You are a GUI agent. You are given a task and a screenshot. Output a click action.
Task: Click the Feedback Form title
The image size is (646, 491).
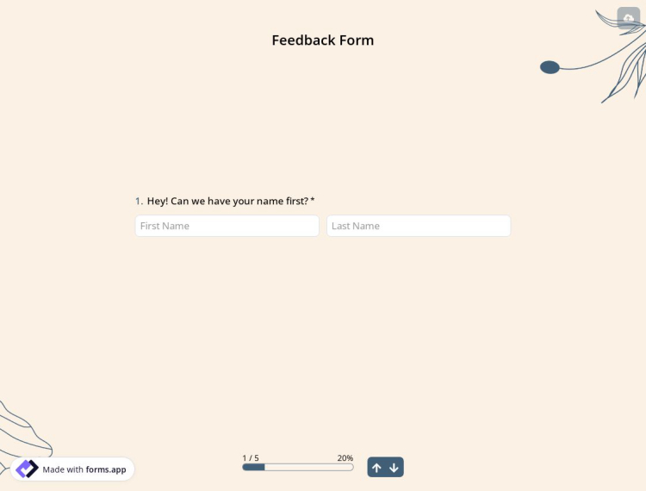click(323, 40)
